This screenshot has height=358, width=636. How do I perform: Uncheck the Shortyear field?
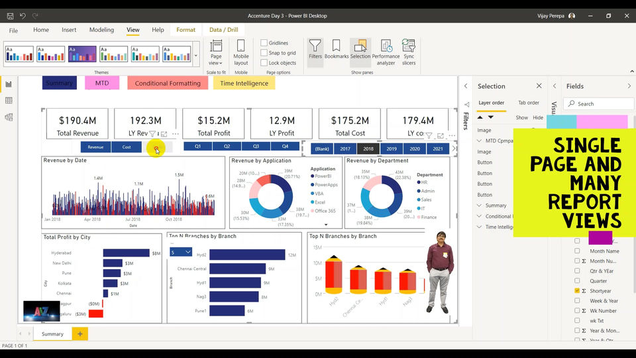point(577,290)
